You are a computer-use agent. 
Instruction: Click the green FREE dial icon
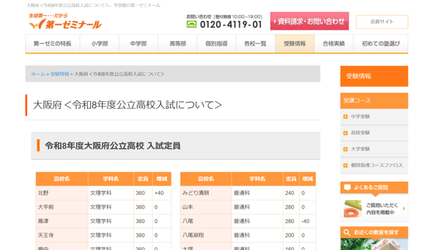191,24
